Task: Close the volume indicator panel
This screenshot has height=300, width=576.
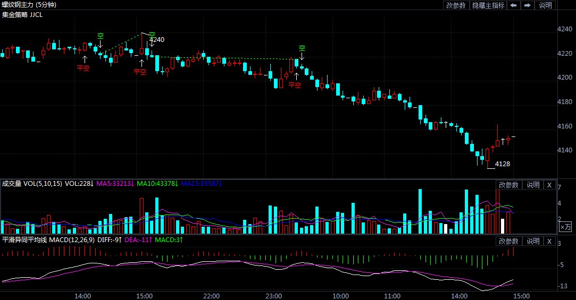Action: [549, 185]
